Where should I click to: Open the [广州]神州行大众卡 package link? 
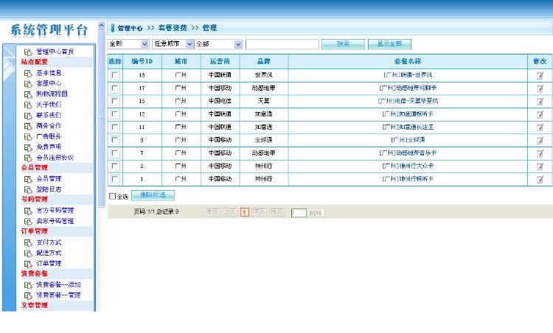click(408, 166)
